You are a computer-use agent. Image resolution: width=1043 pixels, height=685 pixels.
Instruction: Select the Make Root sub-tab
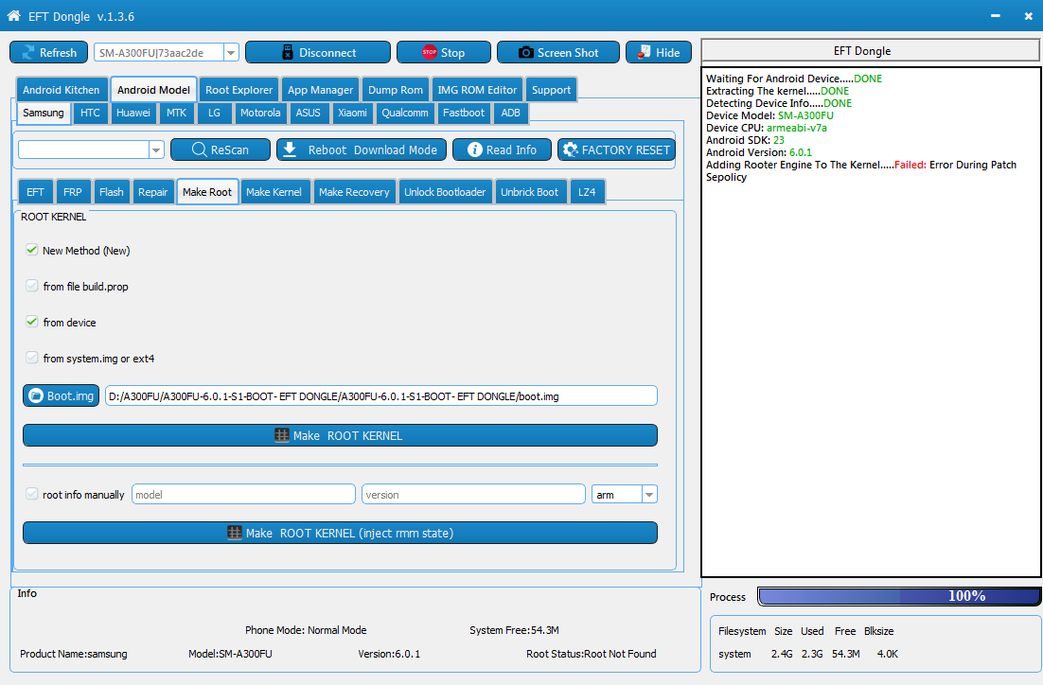point(207,192)
